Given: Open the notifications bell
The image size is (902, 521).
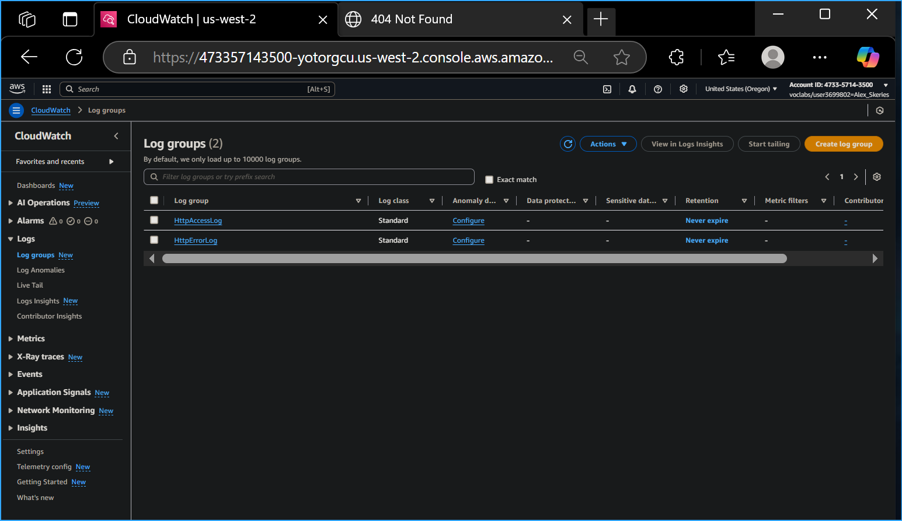Looking at the screenshot, I should 632,89.
